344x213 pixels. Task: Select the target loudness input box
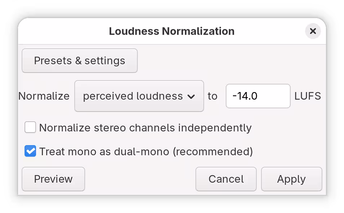tap(258, 96)
